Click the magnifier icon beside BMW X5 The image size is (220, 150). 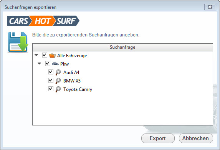tap(58, 81)
